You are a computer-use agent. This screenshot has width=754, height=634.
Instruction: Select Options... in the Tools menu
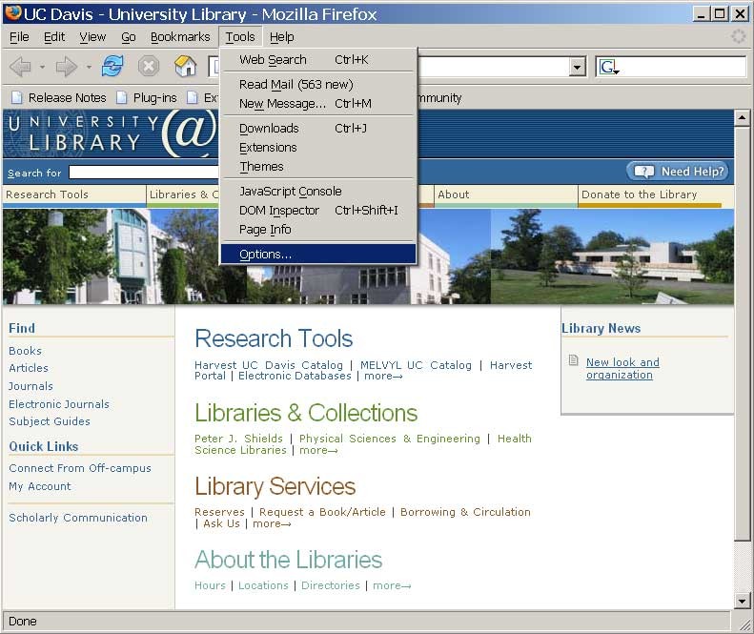(x=318, y=254)
